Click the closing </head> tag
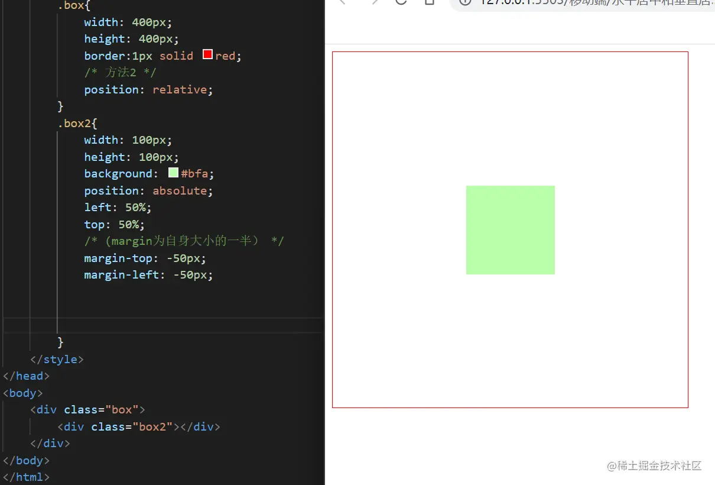 click(27, 376)
